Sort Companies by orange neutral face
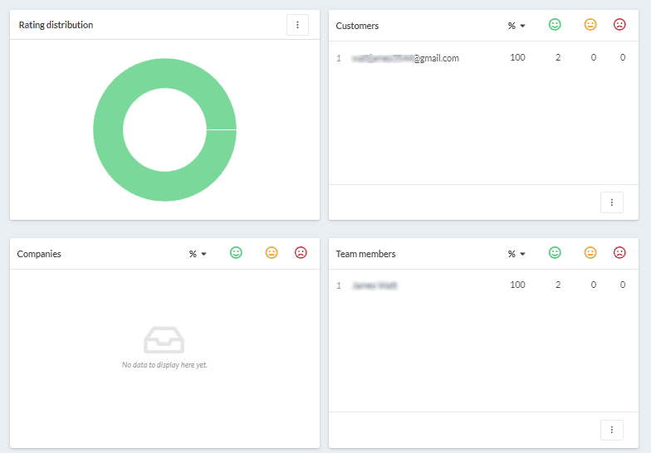 click(x=272, y=253)
